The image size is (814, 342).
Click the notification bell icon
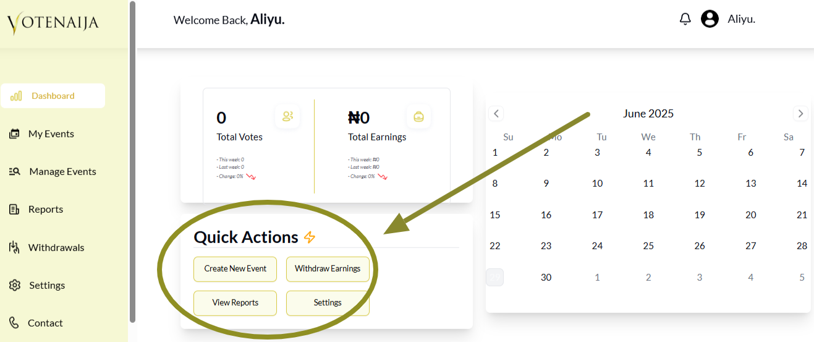coord(685,19)
